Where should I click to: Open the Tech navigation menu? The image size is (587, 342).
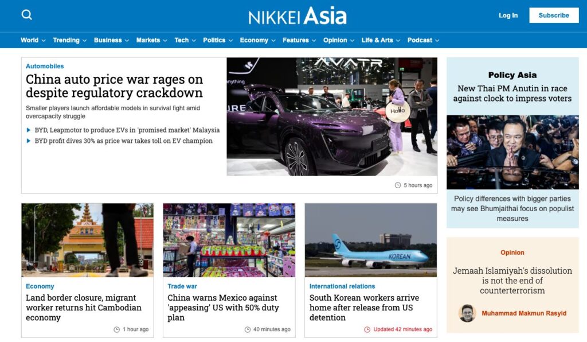pos(185,40)
